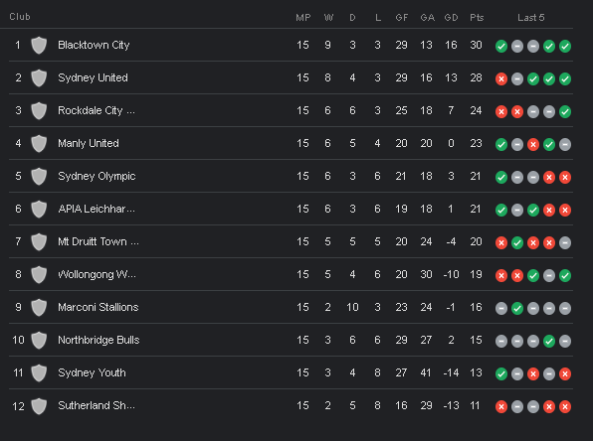Open the Sydney Olympic club name
The image size is (593, 441).
click(97, 176)
